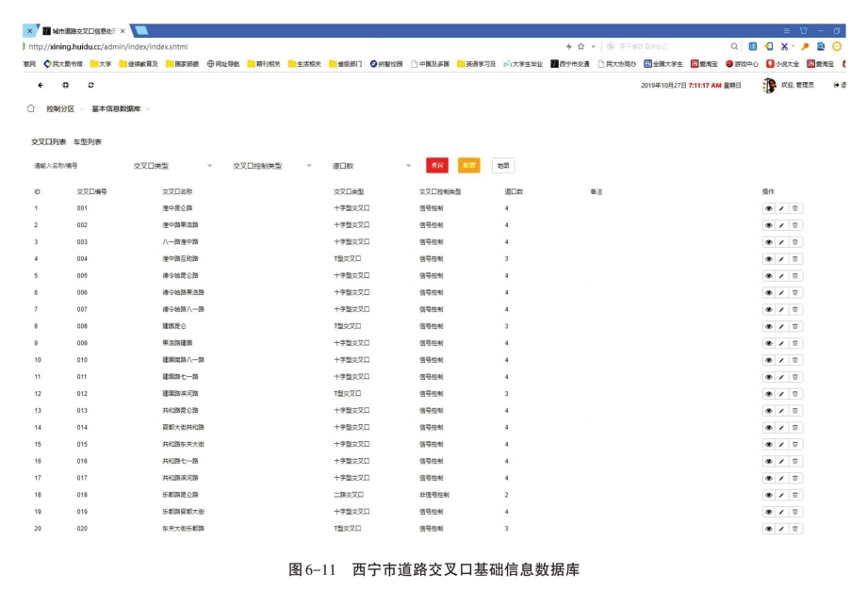View intersection 010 with the eye icon
Screen dimensions: 867x607
point(769,360)
